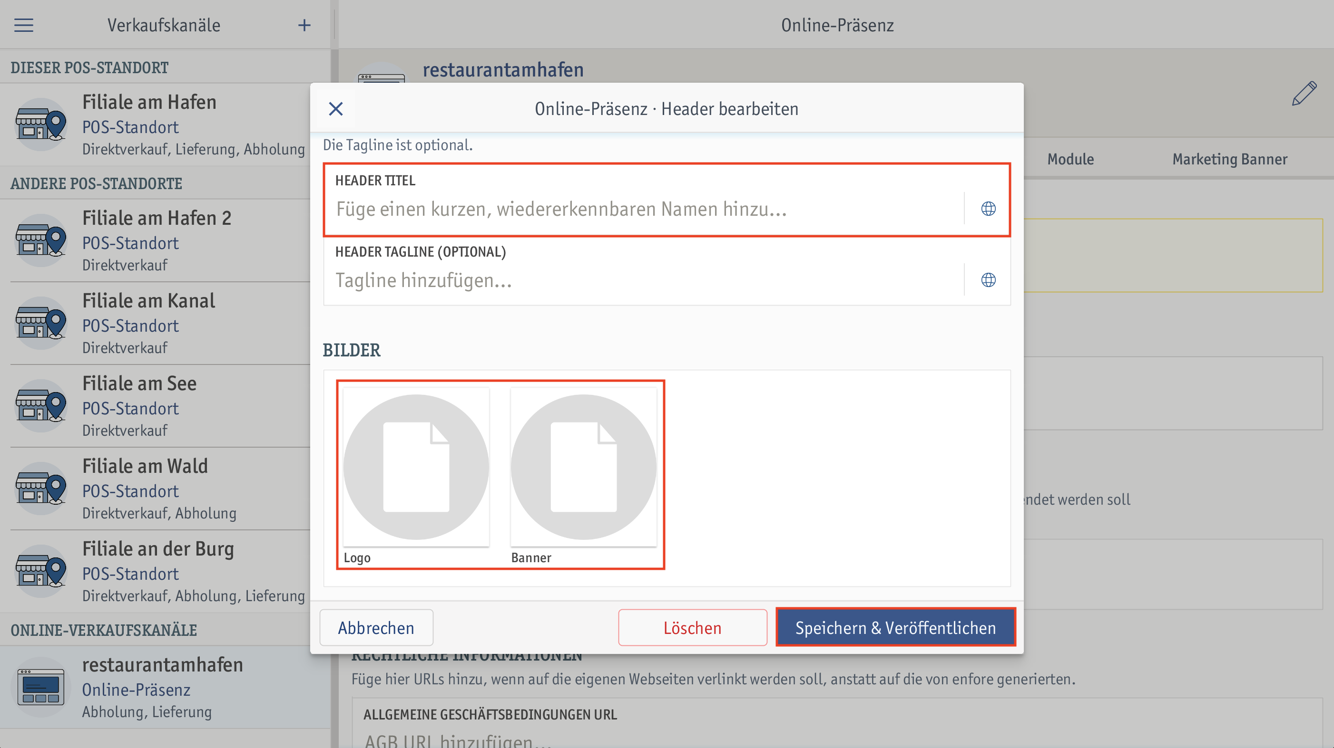This screenshot has height=748, width=1334.
Task: Edit Online-Präsenz with pencil icon
Action: [x=1304, y=94]
